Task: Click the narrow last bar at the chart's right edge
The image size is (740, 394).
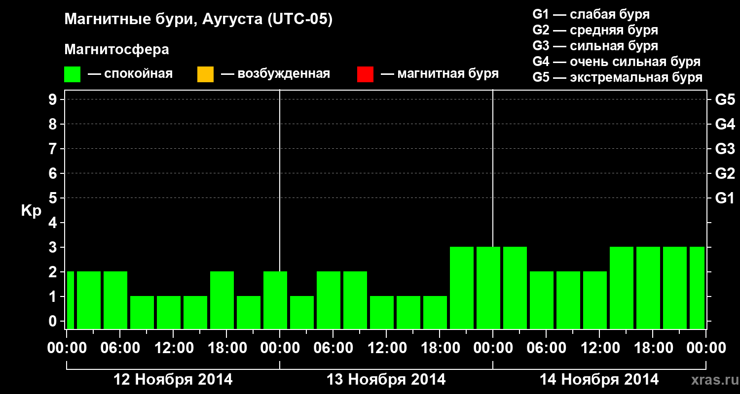Action: coord(697,288)
